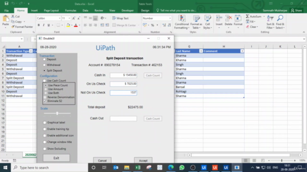307x172 pixels.
Task: Click the Scale slider handle
Action: (57, 113)
